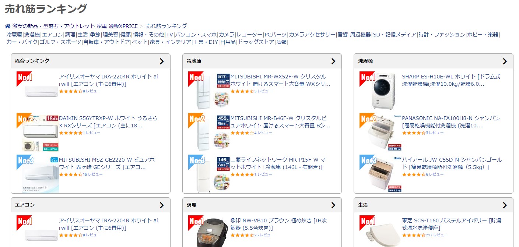The height and width of the screenshot is (247, 519).
Task: Open 217 レビュー for 東芝 SCS-T160
Action: pos(436,235)
